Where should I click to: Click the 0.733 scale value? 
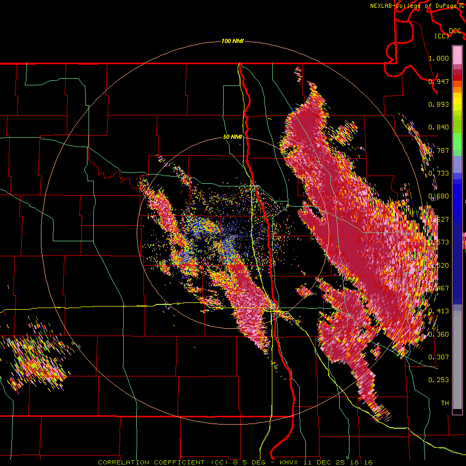[439, 173]
